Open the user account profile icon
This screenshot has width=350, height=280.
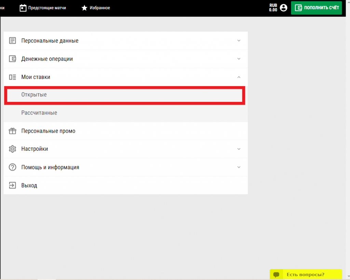[283, 8]
